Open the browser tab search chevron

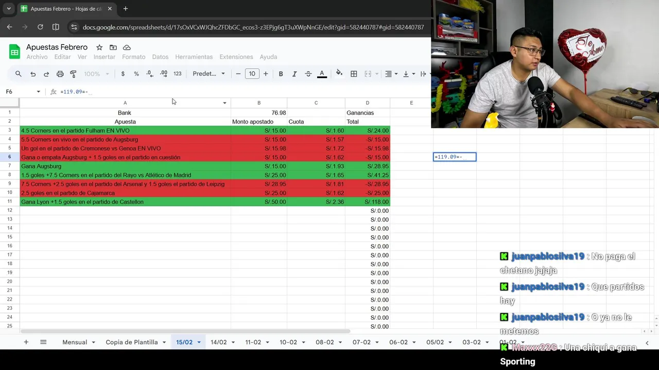click(x=9, y=9)
